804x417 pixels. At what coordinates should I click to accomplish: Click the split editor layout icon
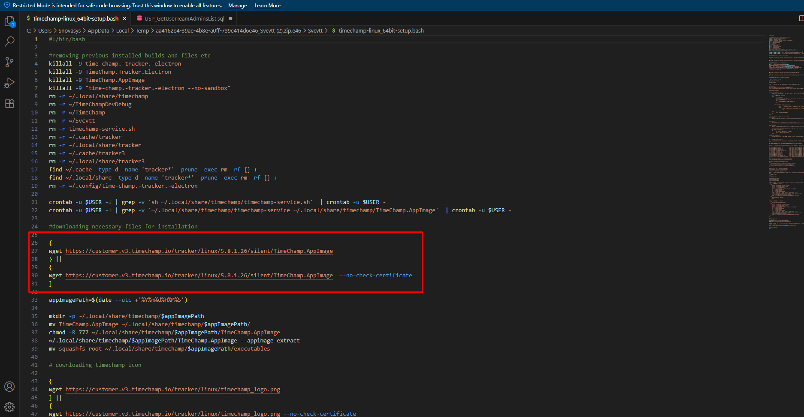point(801,18)
